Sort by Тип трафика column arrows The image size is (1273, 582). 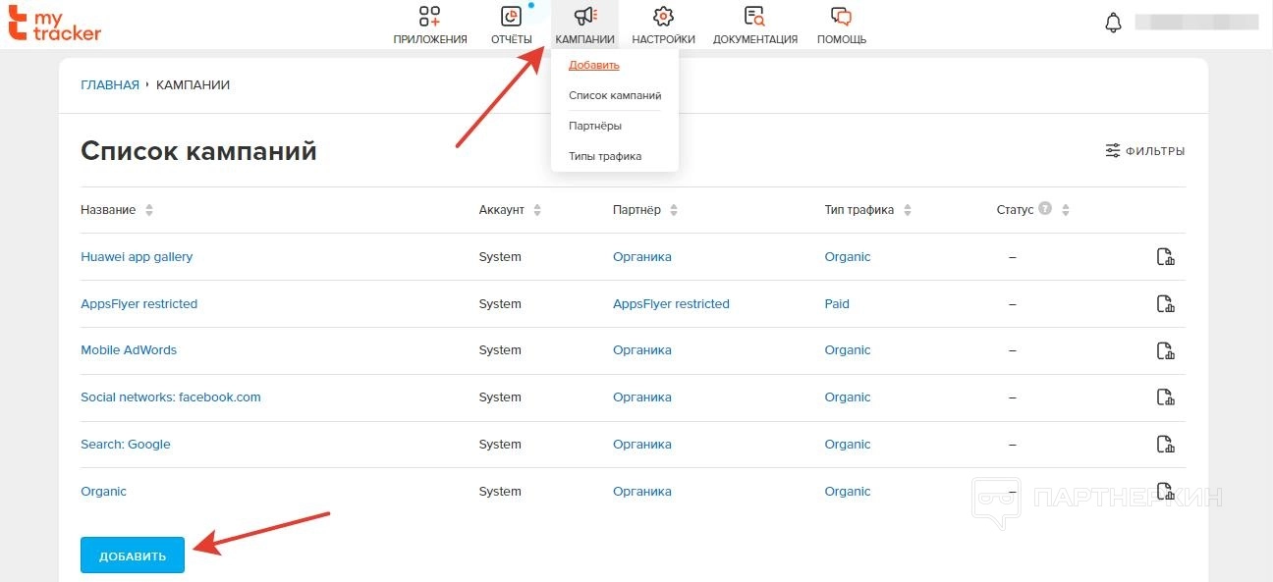click(x=908, y=210)
